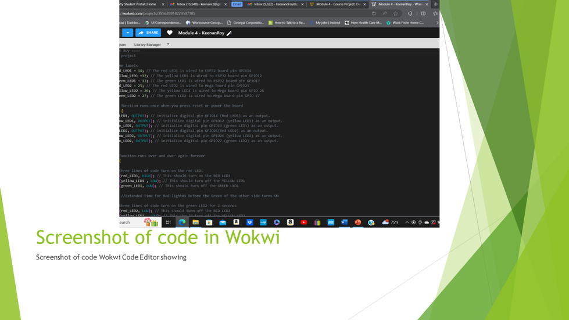Open My jobs | Indeed bookmark
This screenshot has height=320, width=569.
[325, 23]
